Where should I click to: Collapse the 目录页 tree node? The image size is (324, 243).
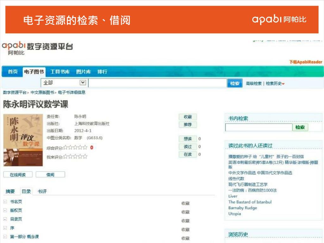point(5,219)
